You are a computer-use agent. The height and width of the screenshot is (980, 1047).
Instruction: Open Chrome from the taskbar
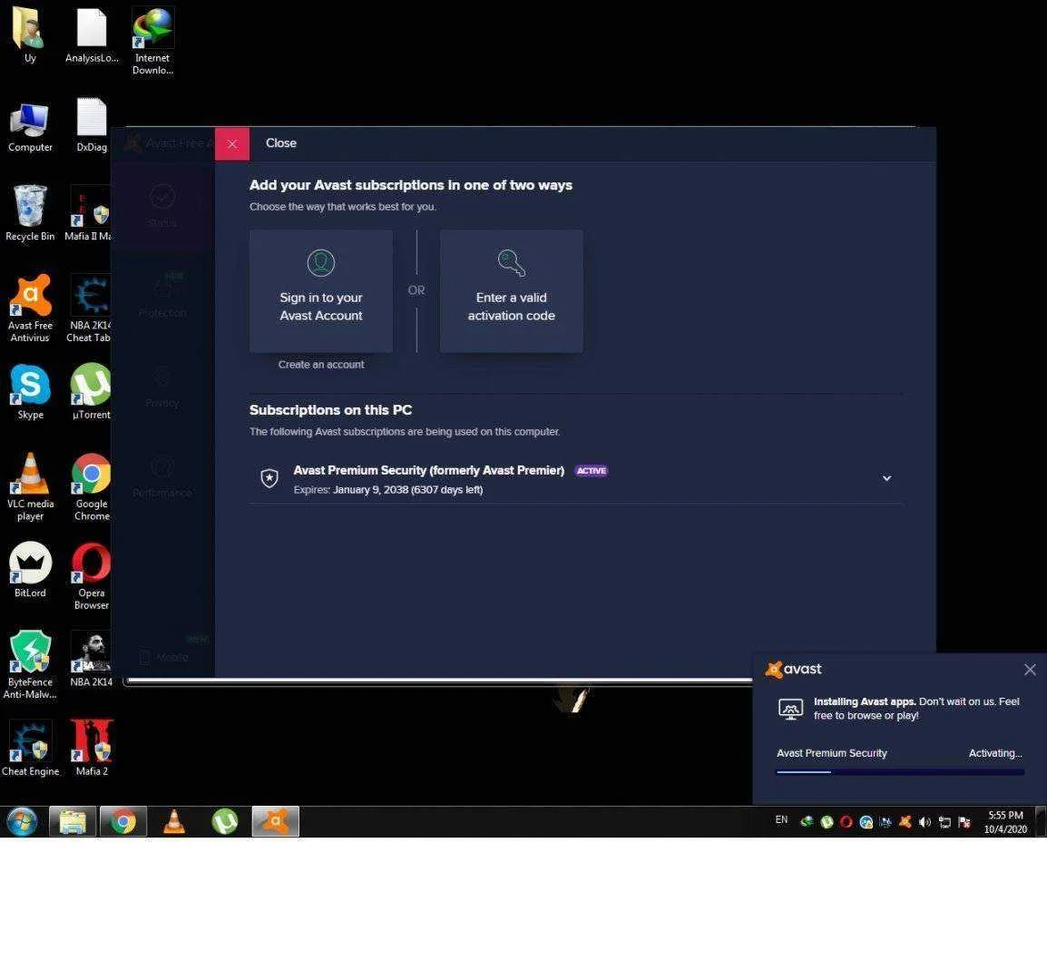(122, 822)
